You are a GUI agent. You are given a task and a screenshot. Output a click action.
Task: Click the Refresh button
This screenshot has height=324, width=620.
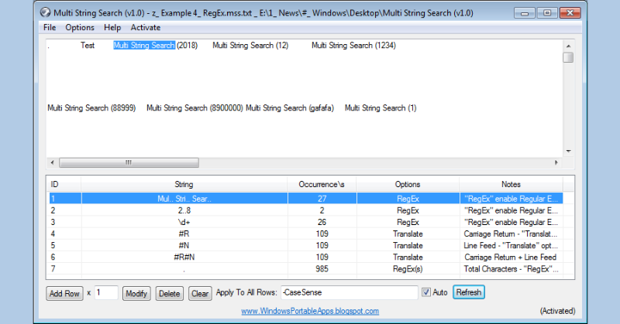pyautogui.click(x=469, y=292)
